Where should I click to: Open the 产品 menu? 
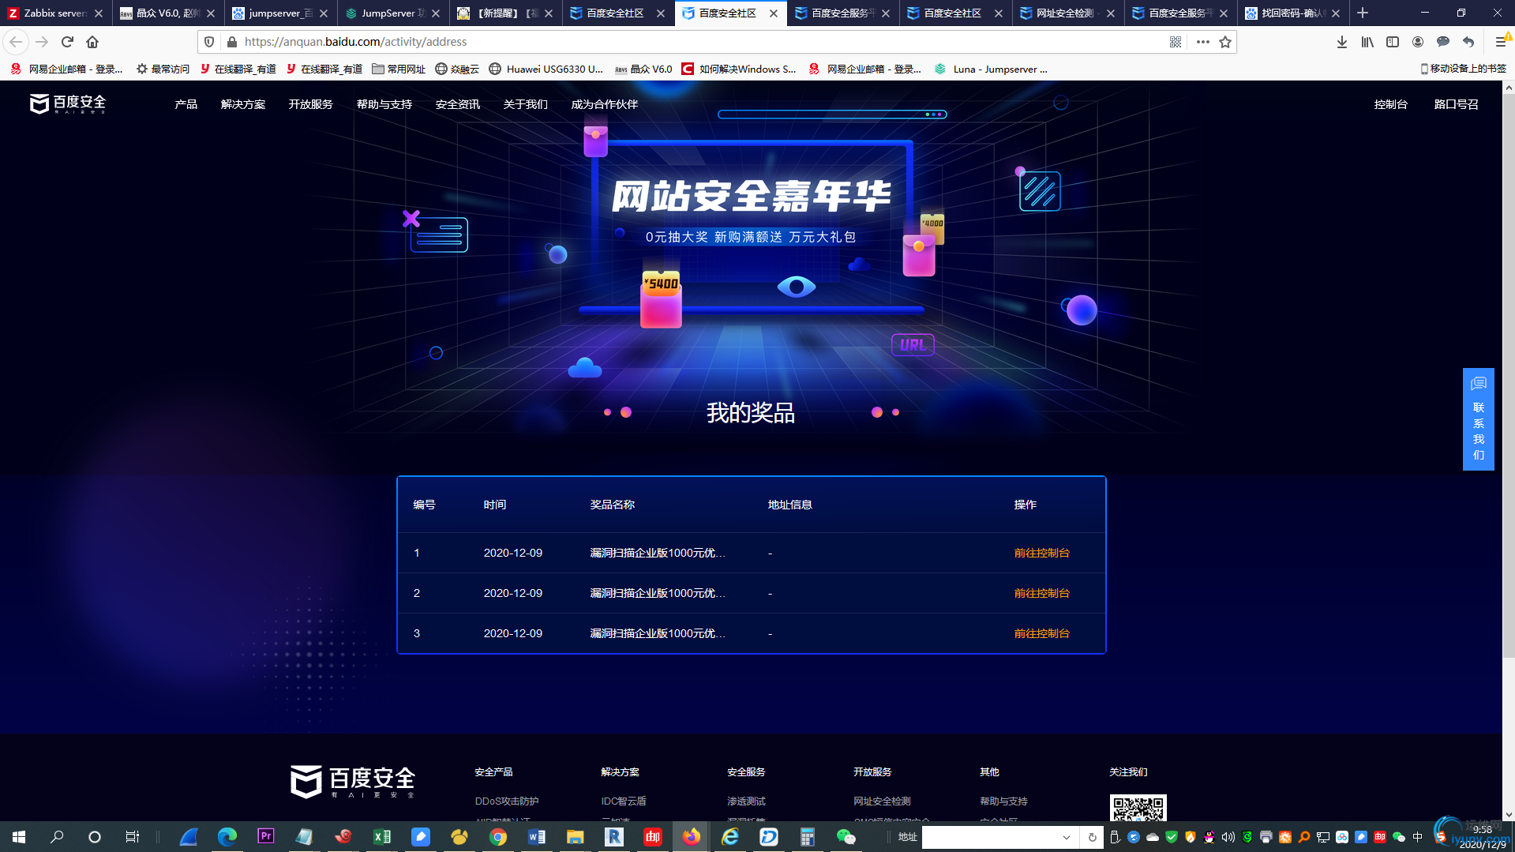click(186, 104)
